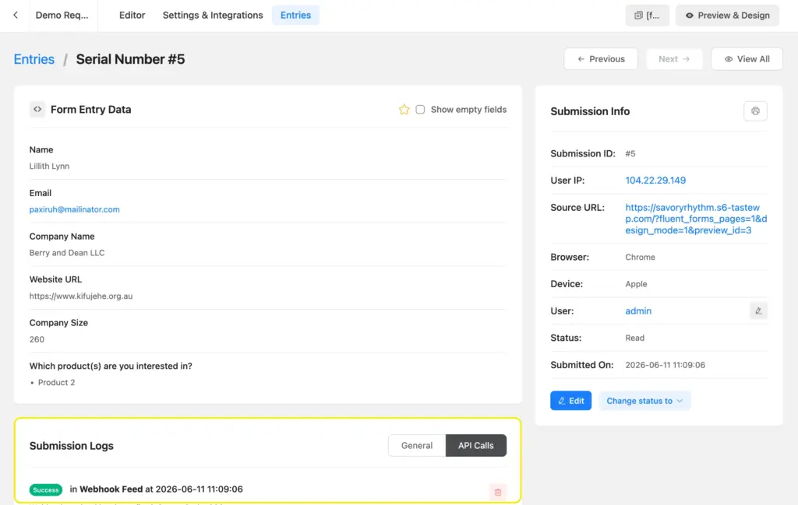Open Settings & Integrations tab
This screenshot has height=505, width=798.
[213, 16]
